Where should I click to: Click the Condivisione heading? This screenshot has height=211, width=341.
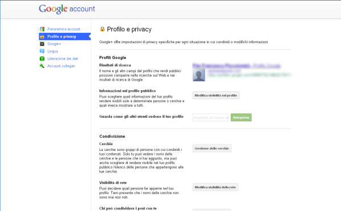click(112, 136)
